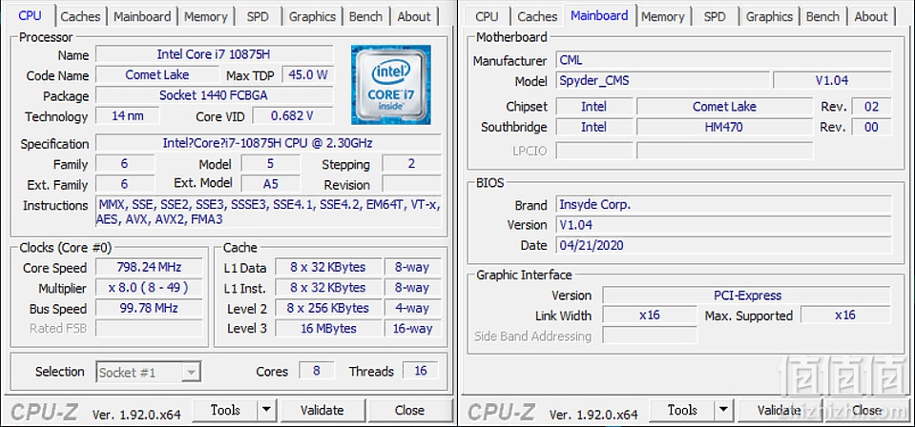Click Technology value 14 nm
The image size is (915, 427).
pyautogui.click(x=127, y=115)
